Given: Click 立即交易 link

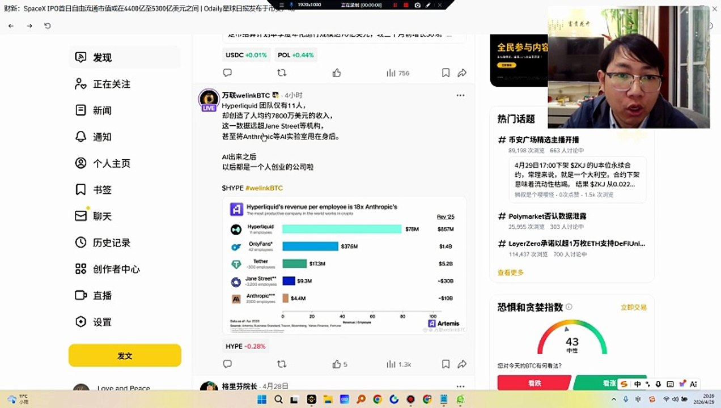Looking at the screenshot, I should point(634,307).
